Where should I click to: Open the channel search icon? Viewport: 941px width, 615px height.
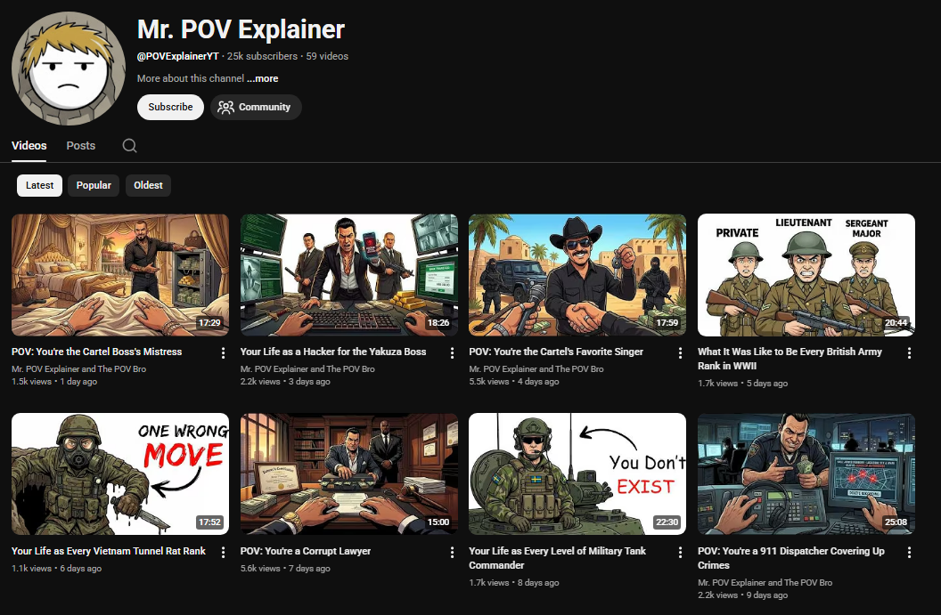129,145
